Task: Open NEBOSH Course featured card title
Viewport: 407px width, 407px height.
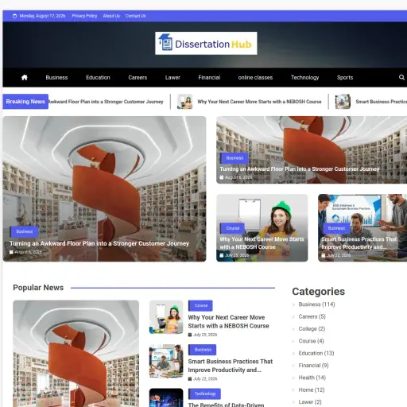Action: click(262, 243)
